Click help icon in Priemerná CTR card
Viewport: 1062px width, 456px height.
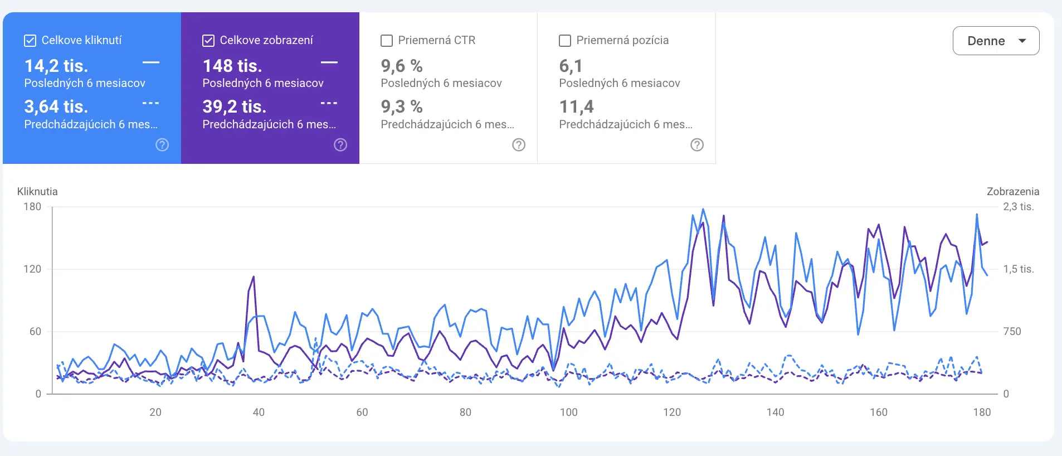pos(519,145)
